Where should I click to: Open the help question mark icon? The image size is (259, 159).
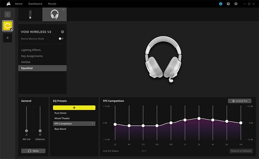pos(228,4)
